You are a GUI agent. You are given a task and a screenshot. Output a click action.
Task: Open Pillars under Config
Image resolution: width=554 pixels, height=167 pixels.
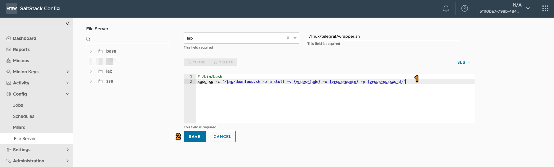tap(19, 127)
